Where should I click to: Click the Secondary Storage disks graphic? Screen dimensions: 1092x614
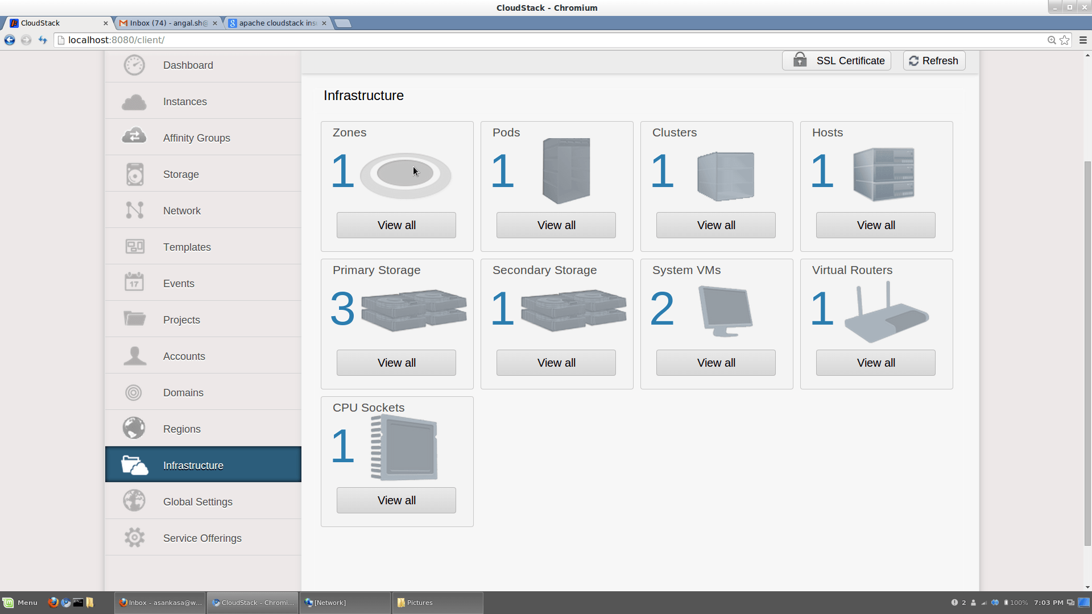[574, 310]
